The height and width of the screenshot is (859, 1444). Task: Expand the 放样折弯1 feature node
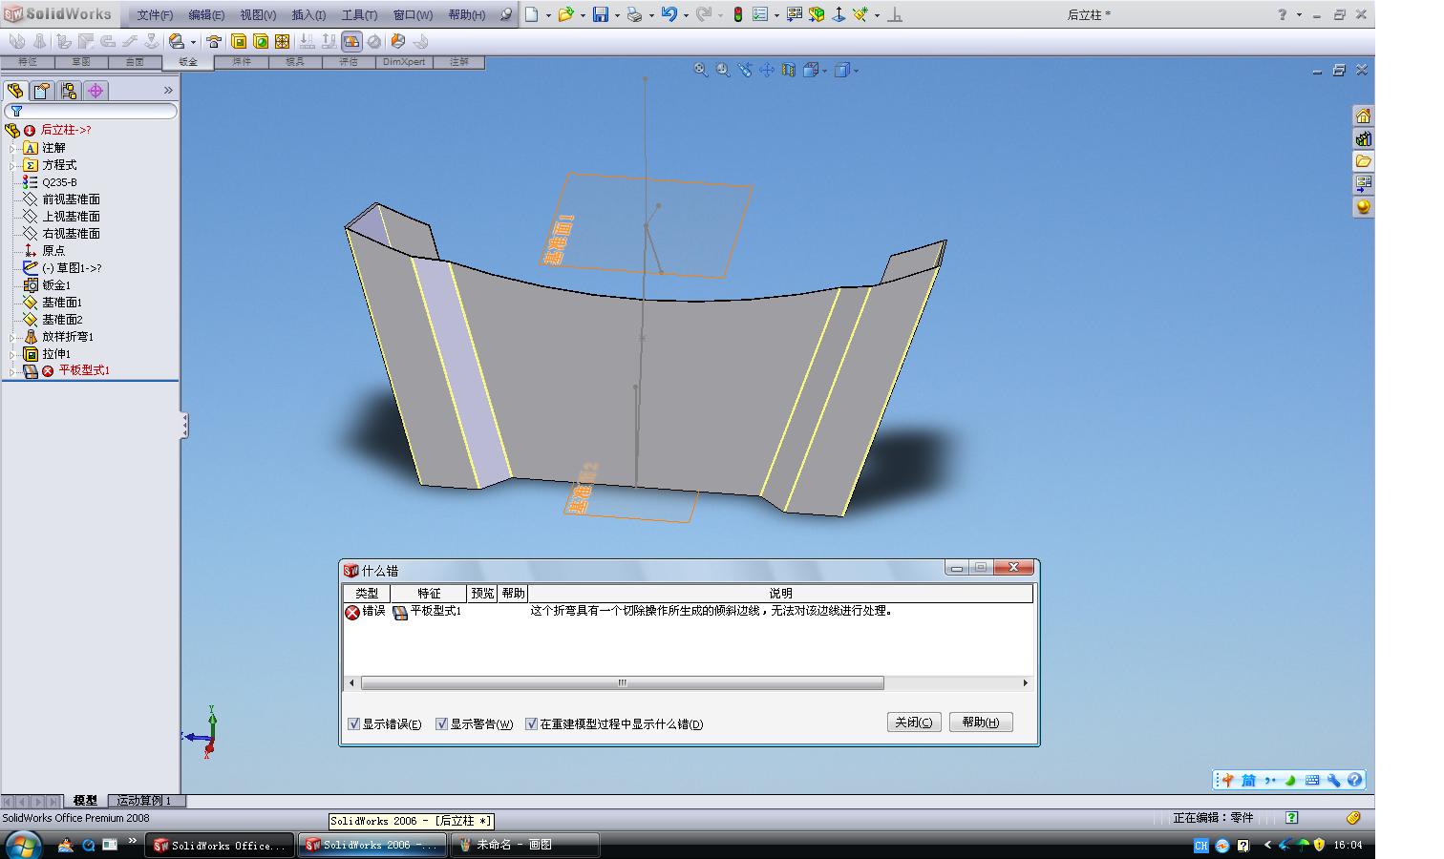(x=12, y=337)
